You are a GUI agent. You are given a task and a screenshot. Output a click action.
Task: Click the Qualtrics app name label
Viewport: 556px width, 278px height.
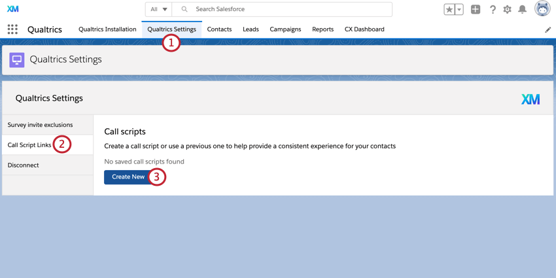(44, 30)
